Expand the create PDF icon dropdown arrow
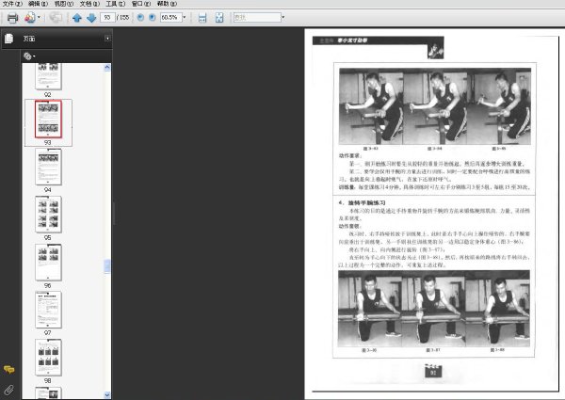 (x=39, y=17)
